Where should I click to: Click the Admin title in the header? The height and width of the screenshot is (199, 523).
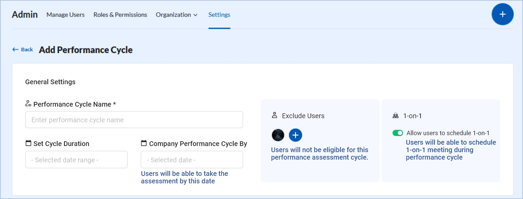pyautogui.click(x=25, y=15)
